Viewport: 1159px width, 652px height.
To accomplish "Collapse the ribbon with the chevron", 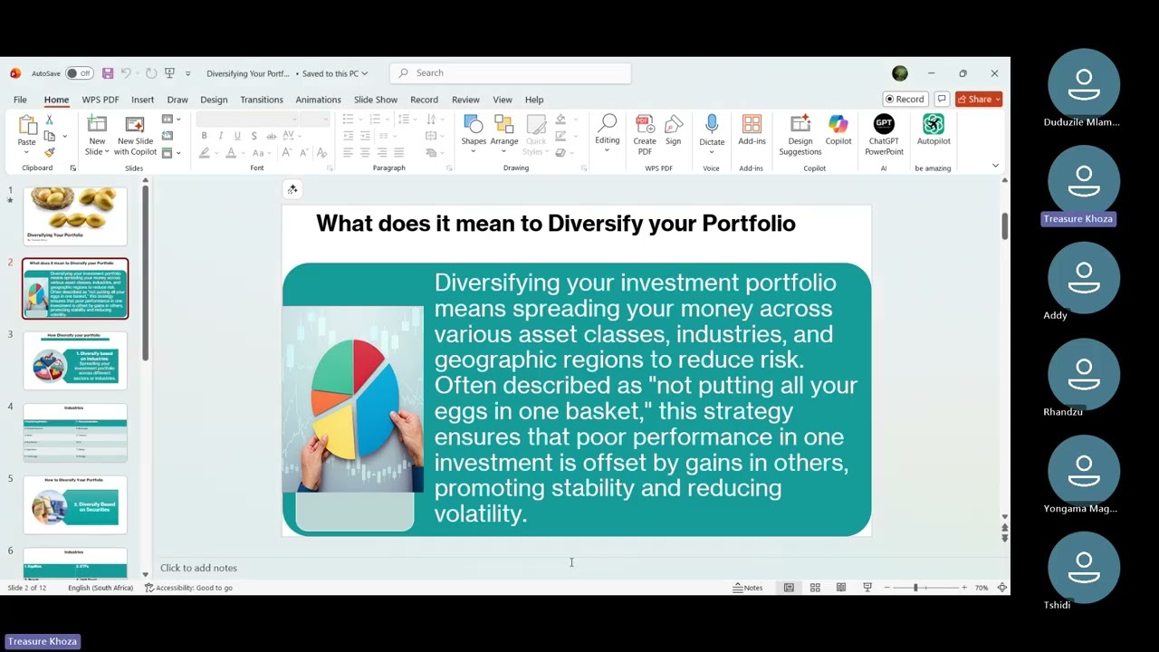I will click(x=995, y=166).
